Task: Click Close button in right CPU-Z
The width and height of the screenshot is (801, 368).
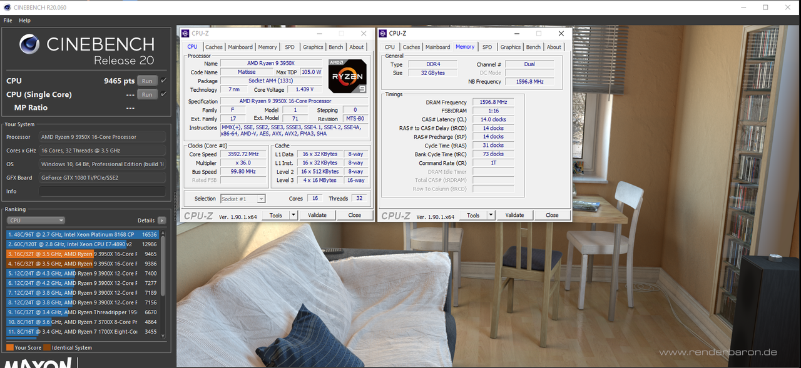Action: (552, 215)
